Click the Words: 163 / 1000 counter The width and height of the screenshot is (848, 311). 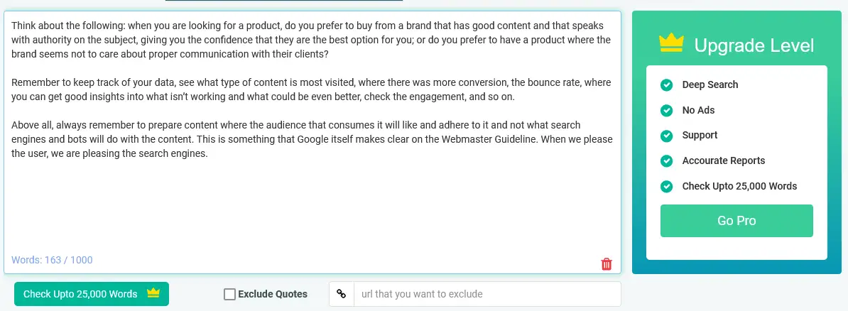coord(52,260)
